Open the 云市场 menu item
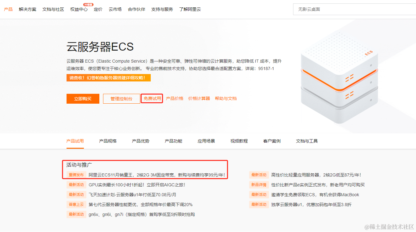This screenshot has height=232, width=416. 115,9
